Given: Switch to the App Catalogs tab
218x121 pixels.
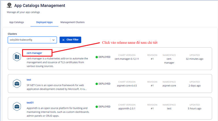Looking at the screenshot, I should point(16,22).
